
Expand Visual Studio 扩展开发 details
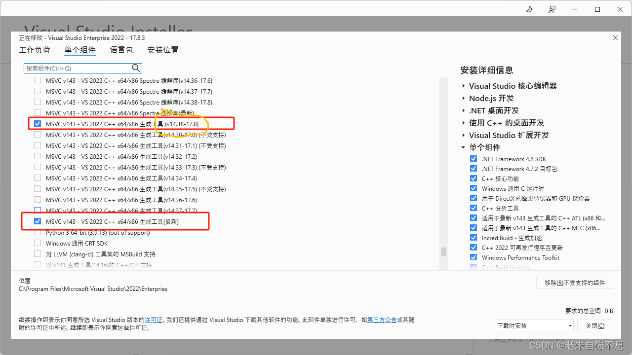tap(463, 135)
